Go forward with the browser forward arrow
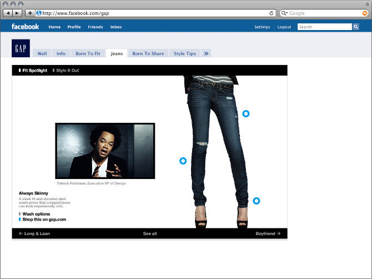 pyautogui.click(x=17, y=13)
